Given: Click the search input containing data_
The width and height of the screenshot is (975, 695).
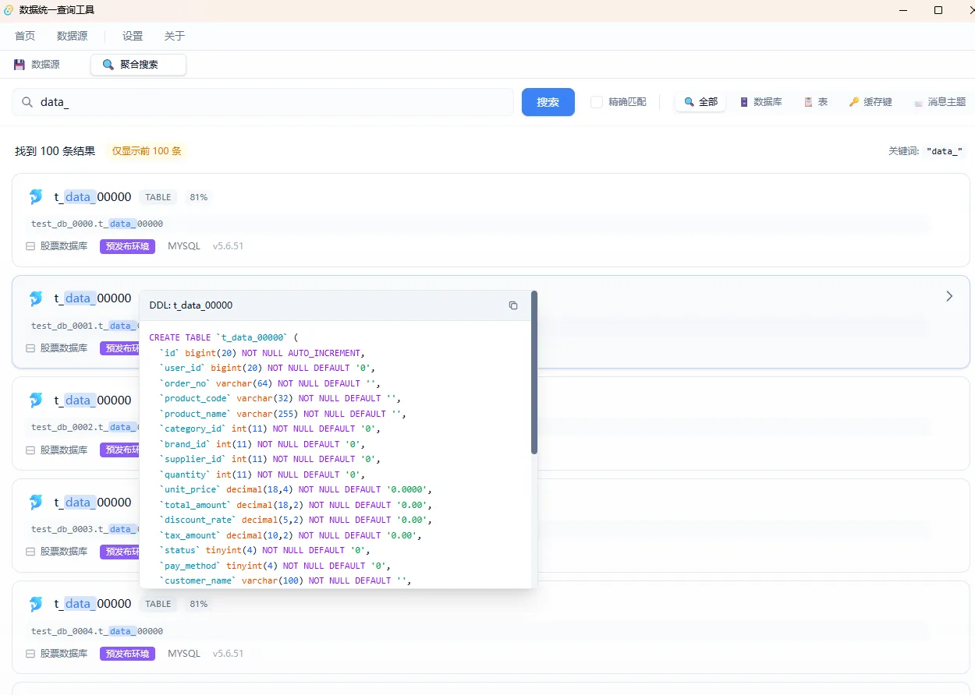Looking at the screenshot, I should click(x=273, y=102).
